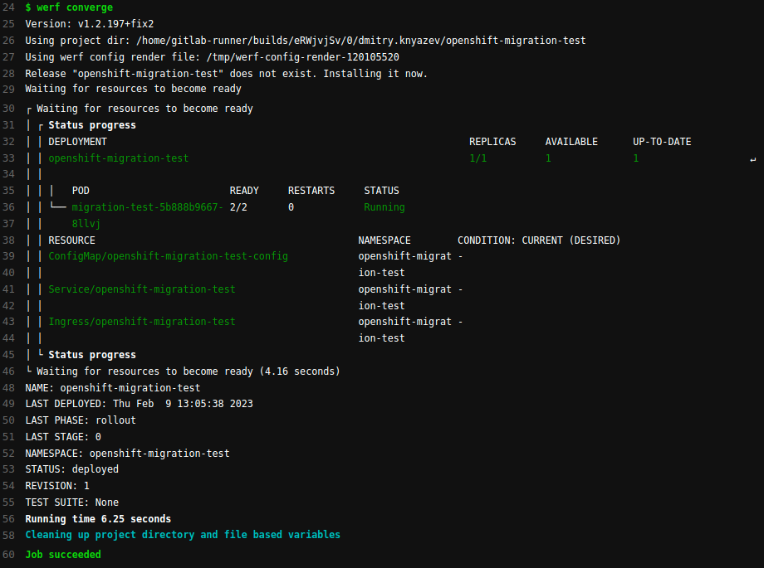Click line number 24 beside werf converge

[8, 7]
